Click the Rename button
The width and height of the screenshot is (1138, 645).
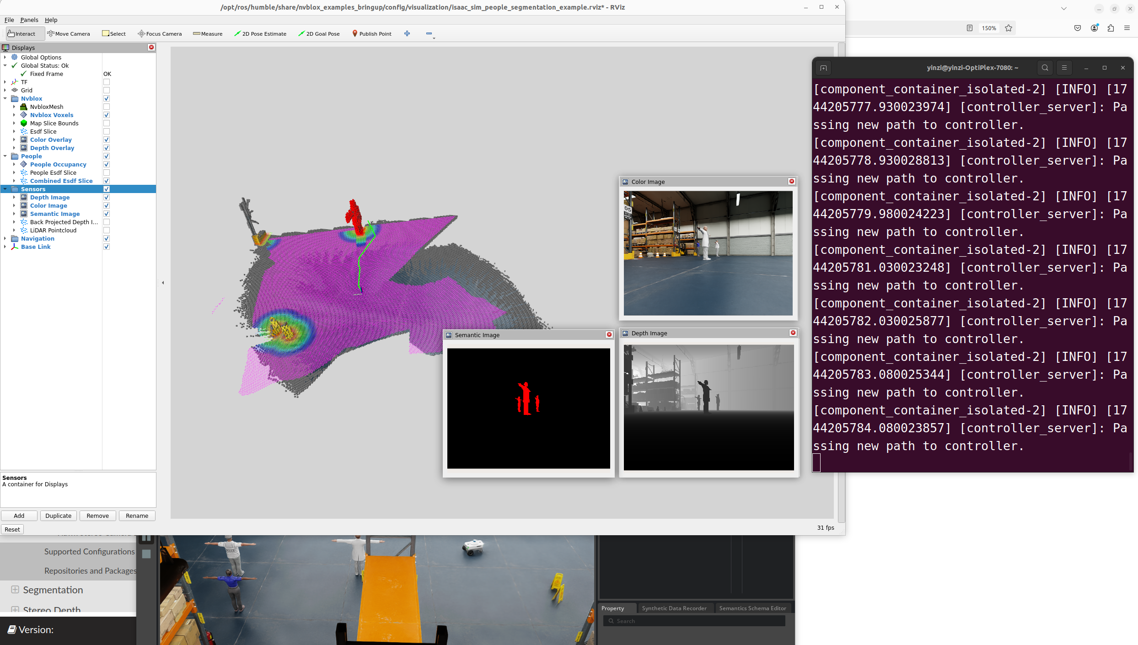coord(137,516)
